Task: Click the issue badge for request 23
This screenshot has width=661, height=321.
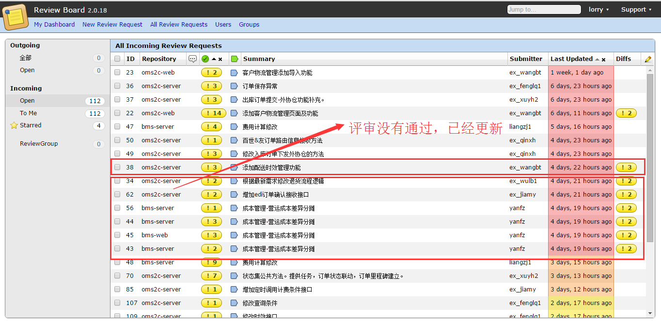Action: 211,73
